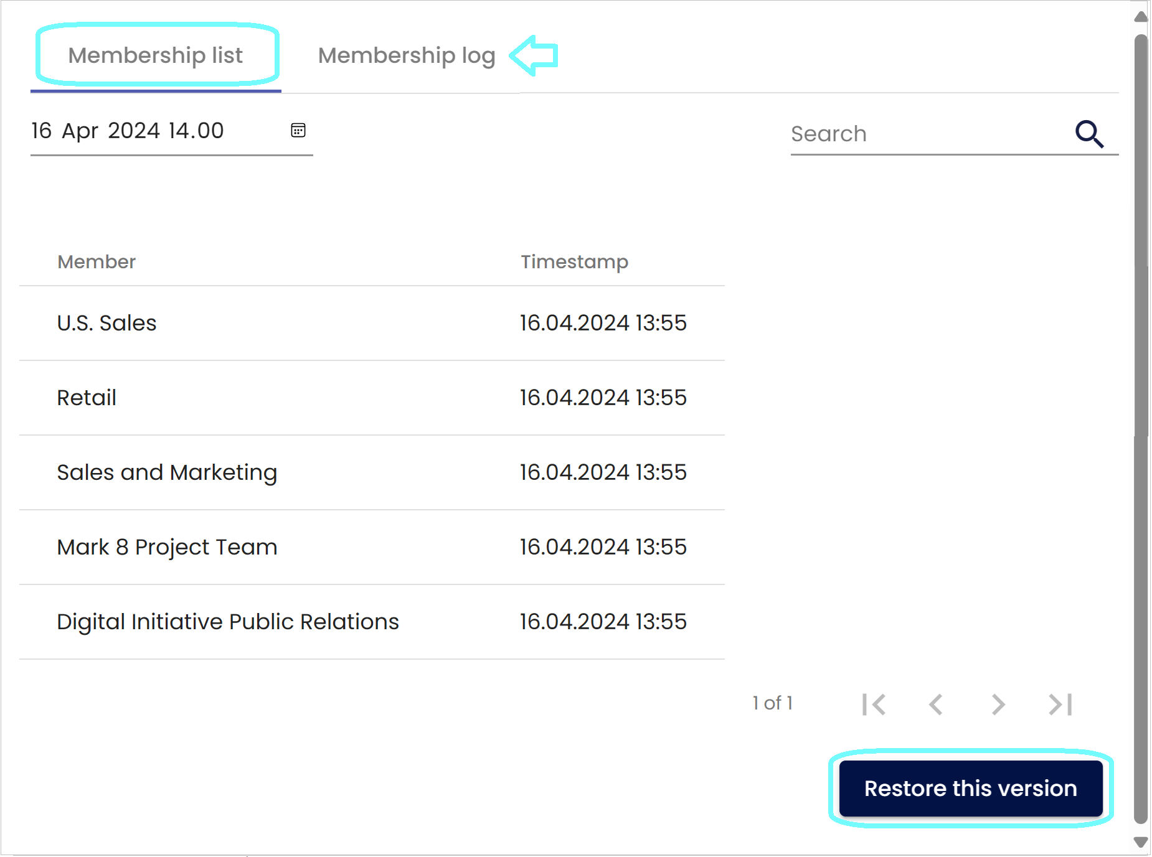Select Mark 8 Project Team member
Screen dimensions: 1152x857
point(372,547)
